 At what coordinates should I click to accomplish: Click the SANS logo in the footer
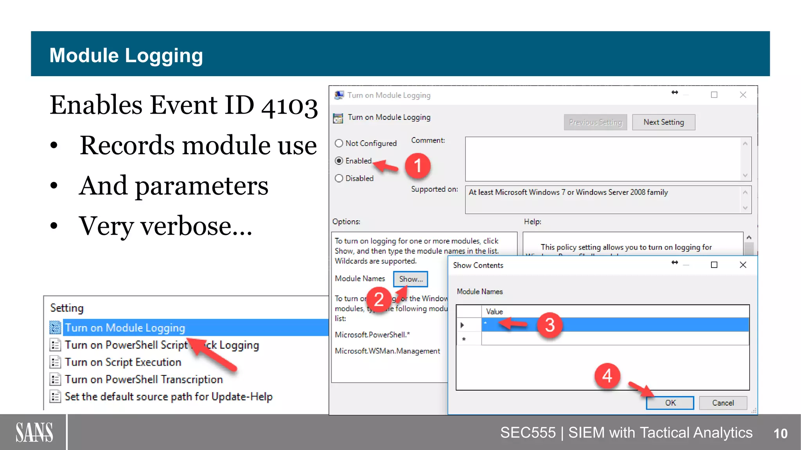coord(34,432)
